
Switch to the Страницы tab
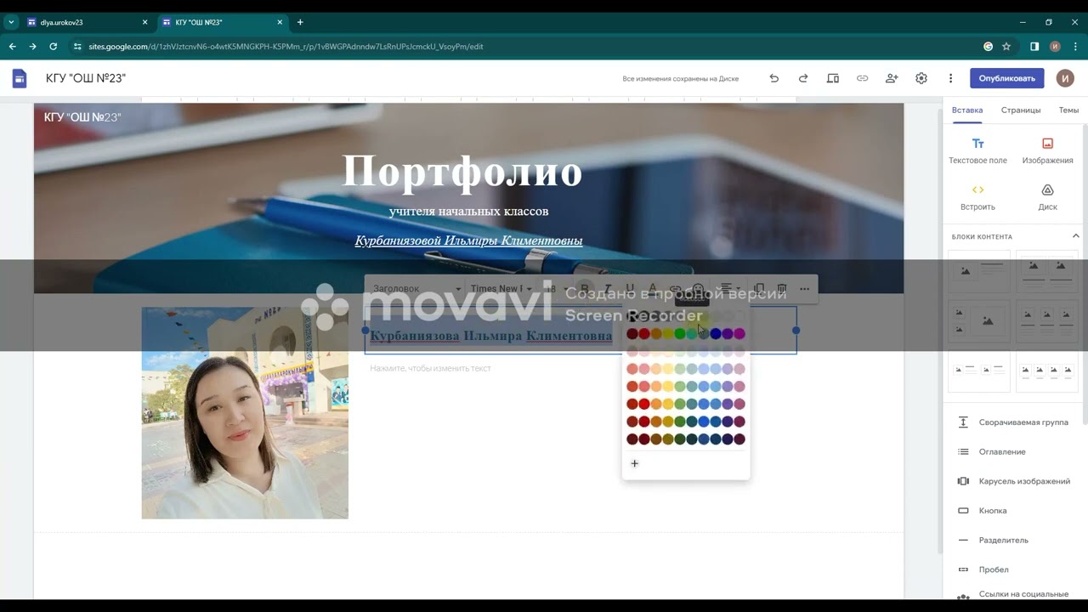(1021, 110)
